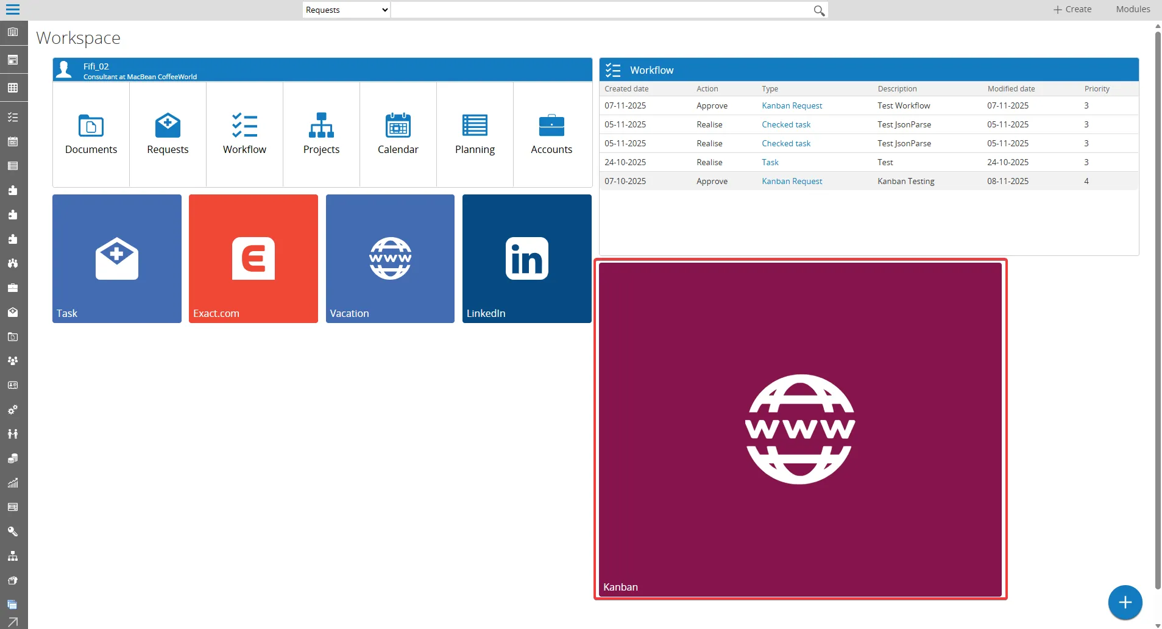Open the Workflow checklist icon
The height and width of the screenshot is (629, 1162).
[x=244, y=126]
